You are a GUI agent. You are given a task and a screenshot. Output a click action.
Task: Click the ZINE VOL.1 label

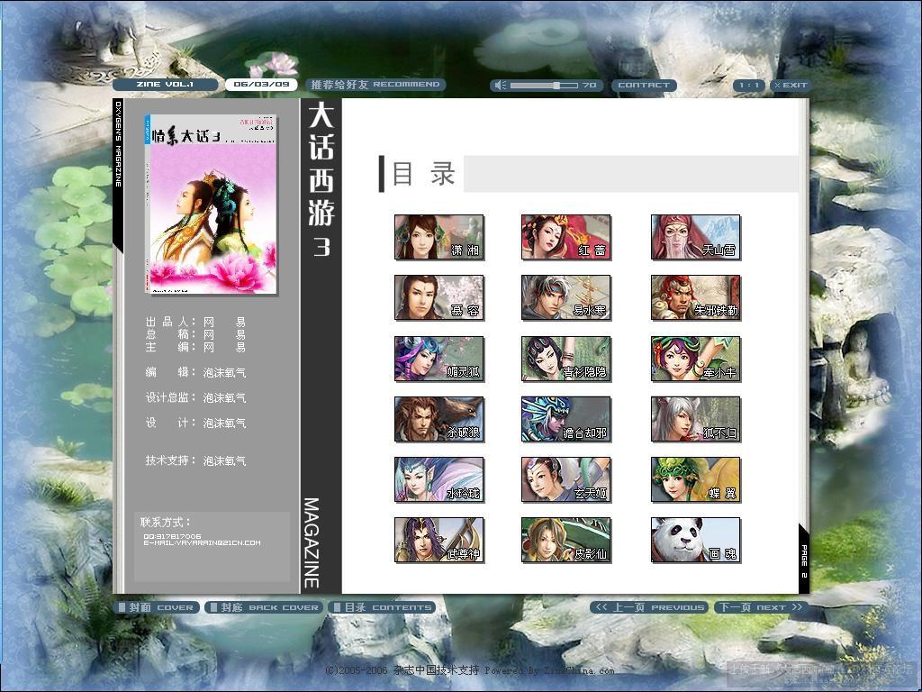165,85
